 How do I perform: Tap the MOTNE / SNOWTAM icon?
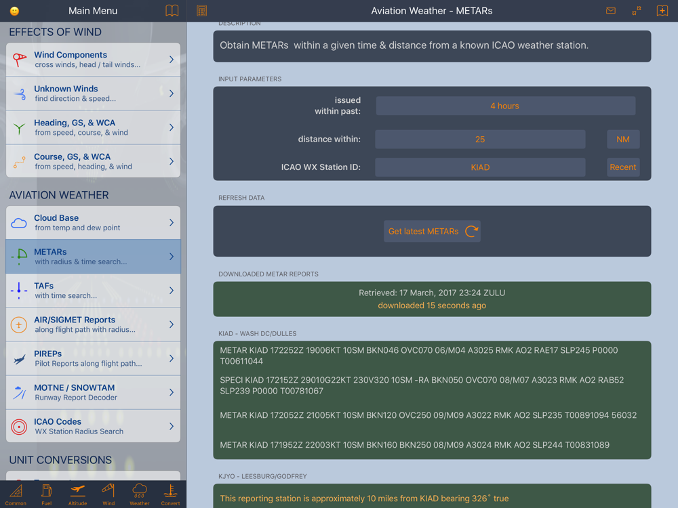(19, 392)
